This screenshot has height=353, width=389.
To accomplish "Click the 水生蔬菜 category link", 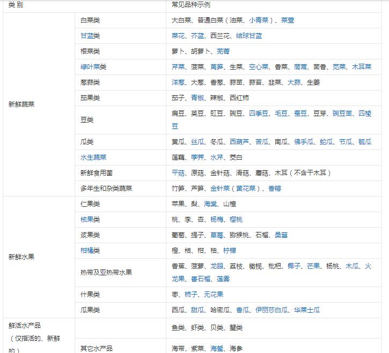I will point(93,157).
